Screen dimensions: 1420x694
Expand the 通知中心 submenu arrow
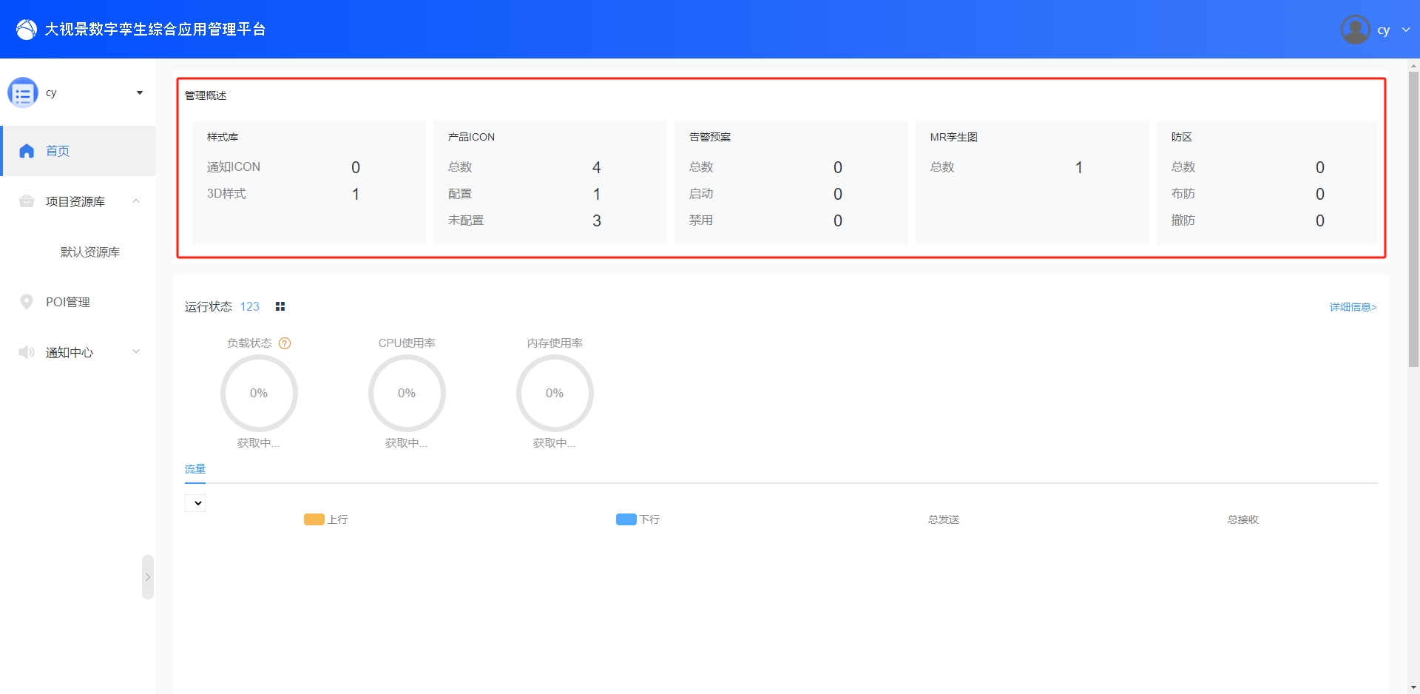(136, 352)
